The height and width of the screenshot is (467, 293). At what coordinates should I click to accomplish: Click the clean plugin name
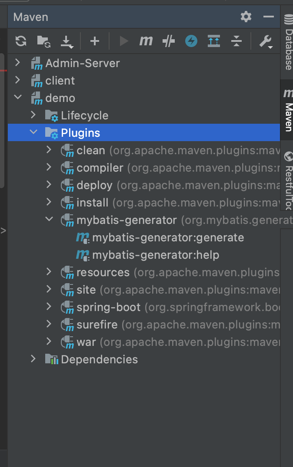pyautogui.click(x=91, y=150)
